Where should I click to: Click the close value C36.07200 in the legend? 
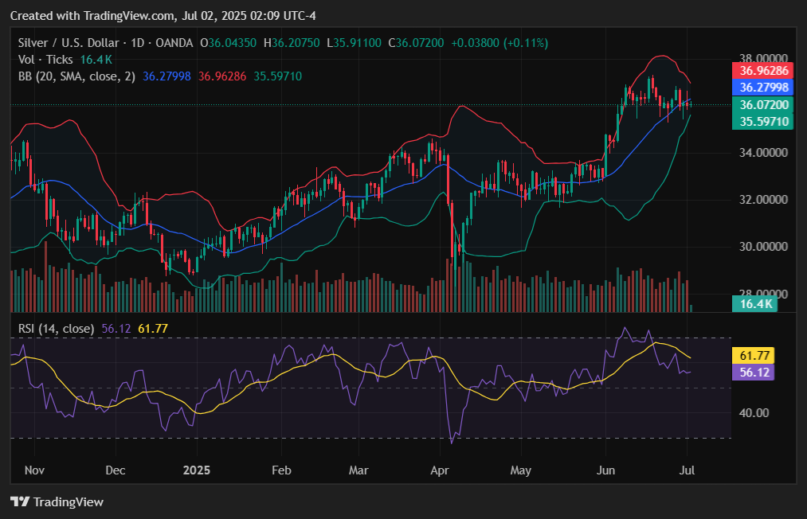coord(416,43)
